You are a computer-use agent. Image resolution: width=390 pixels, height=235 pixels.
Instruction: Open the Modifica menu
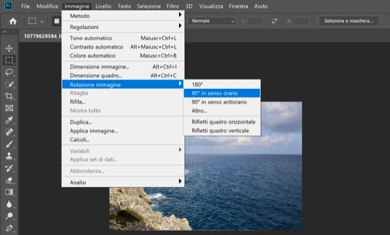coord(47,6)
